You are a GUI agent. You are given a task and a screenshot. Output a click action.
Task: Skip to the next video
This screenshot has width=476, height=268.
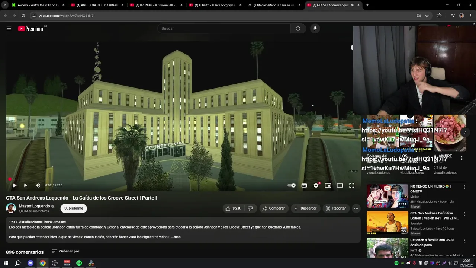[26, 185]
